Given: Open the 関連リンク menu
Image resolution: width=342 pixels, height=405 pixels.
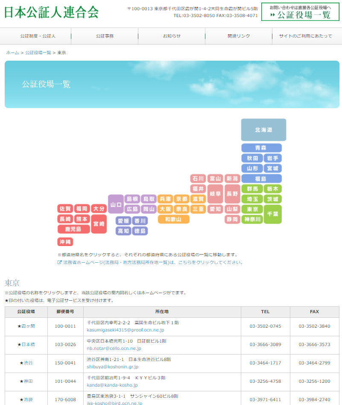Looking at the screenshot, I should [x=239, y=36].
